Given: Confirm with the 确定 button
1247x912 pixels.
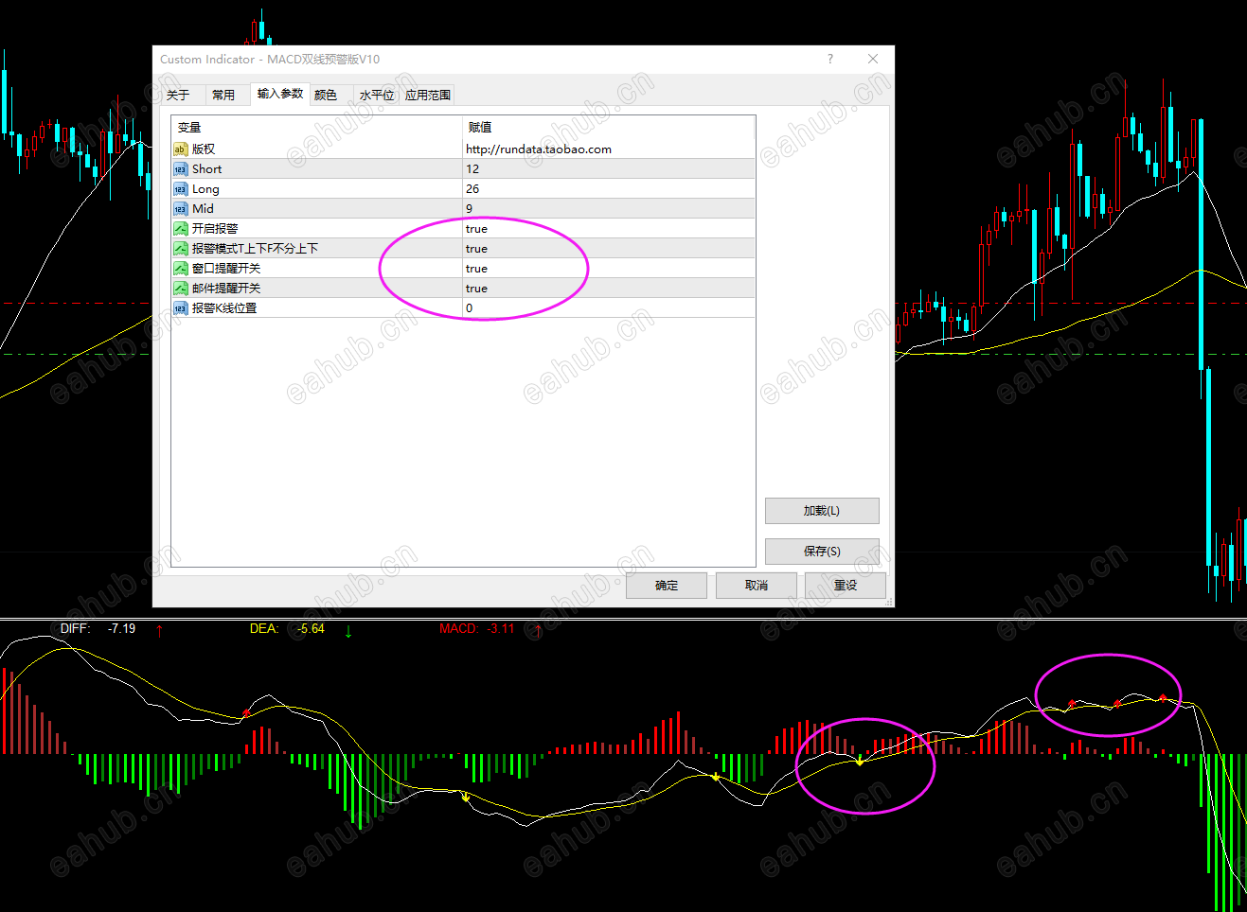Looking at the screenshot, I should (x=667, y=586).
